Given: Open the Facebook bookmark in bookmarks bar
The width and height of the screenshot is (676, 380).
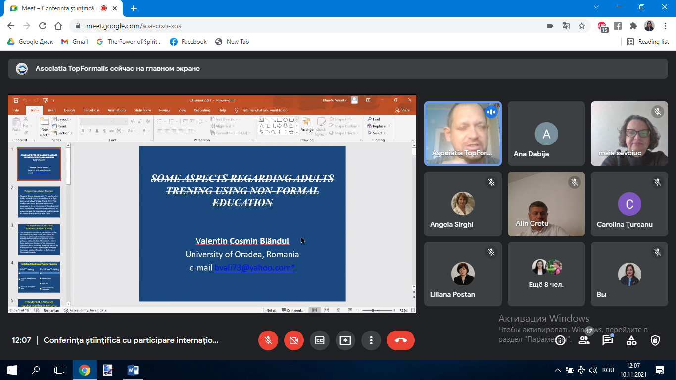Looking at the screenshot, I should [x=188, y=42].
